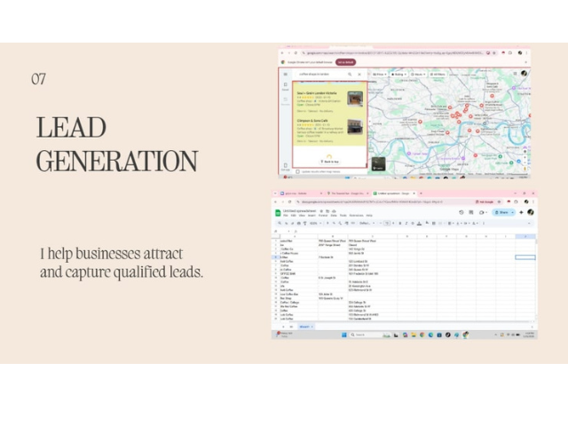
Task: Click the Google Maps search magnifier icon
Action: pos(351,75)
